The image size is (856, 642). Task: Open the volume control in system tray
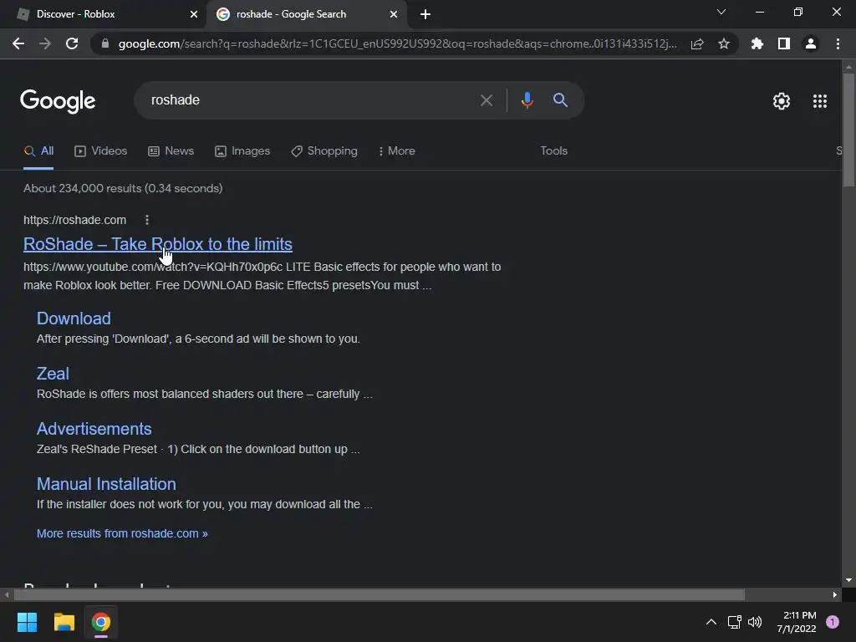[755, 622]
